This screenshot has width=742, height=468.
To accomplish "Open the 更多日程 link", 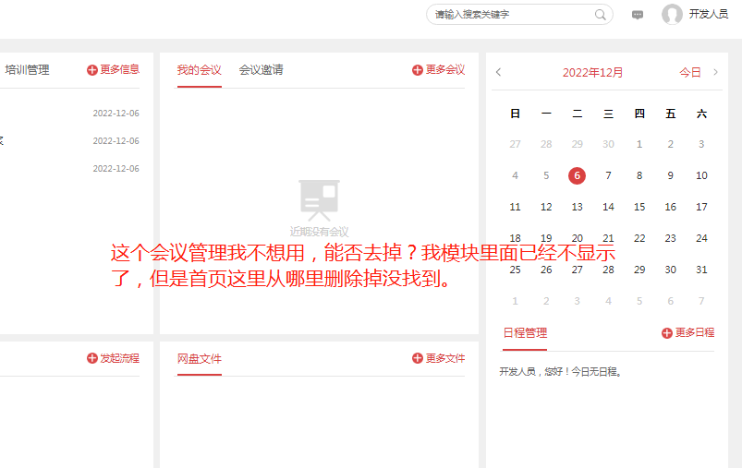I will [695, 333].
